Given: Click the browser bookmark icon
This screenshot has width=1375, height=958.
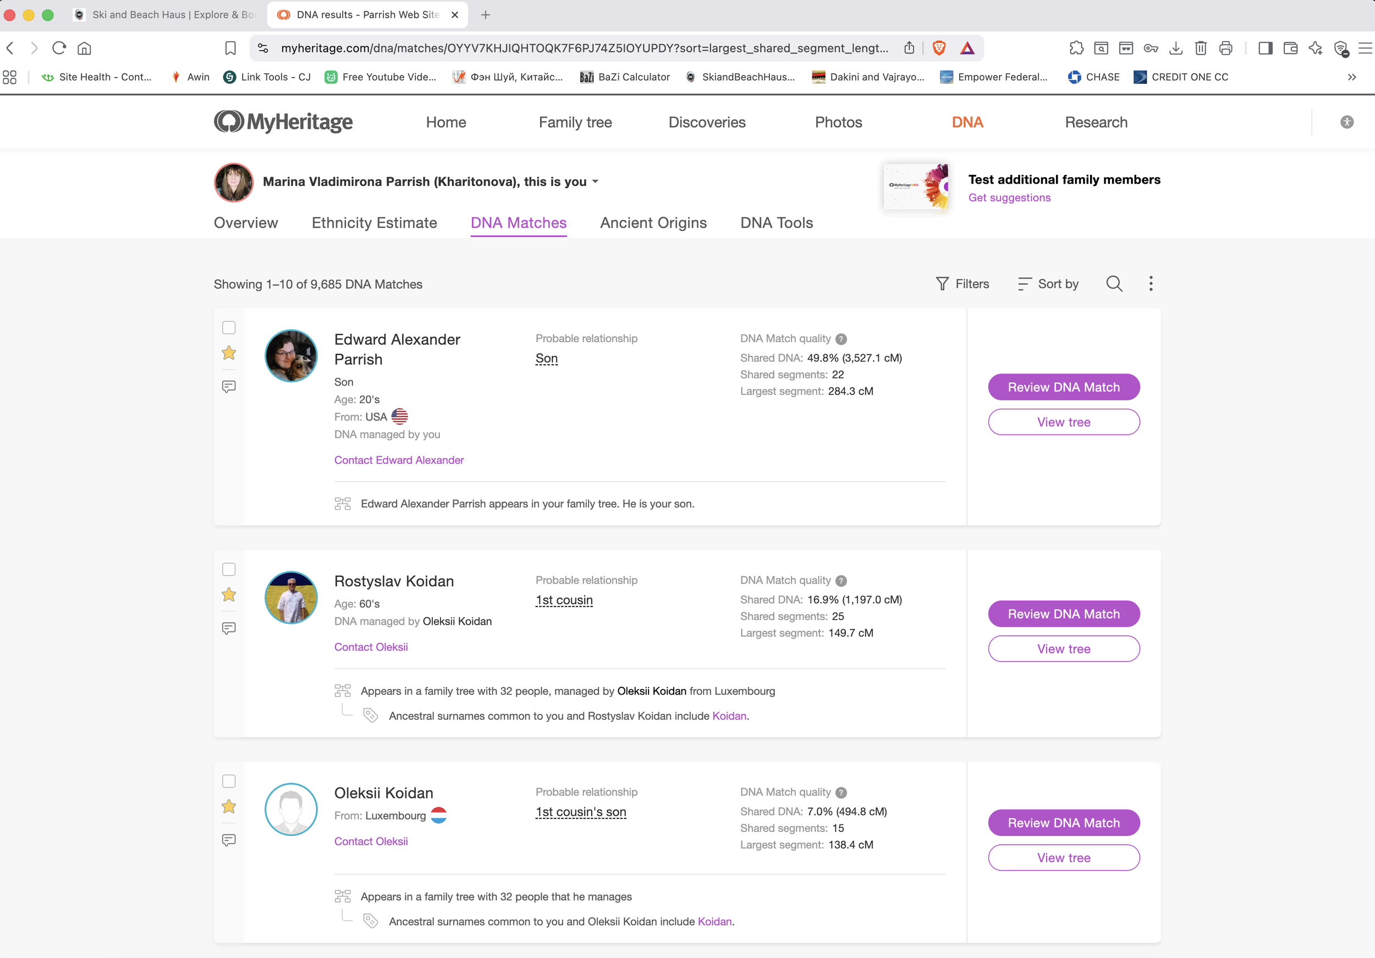Looking at the screenshot, I should pyautogui.click(x=230, y=48).
